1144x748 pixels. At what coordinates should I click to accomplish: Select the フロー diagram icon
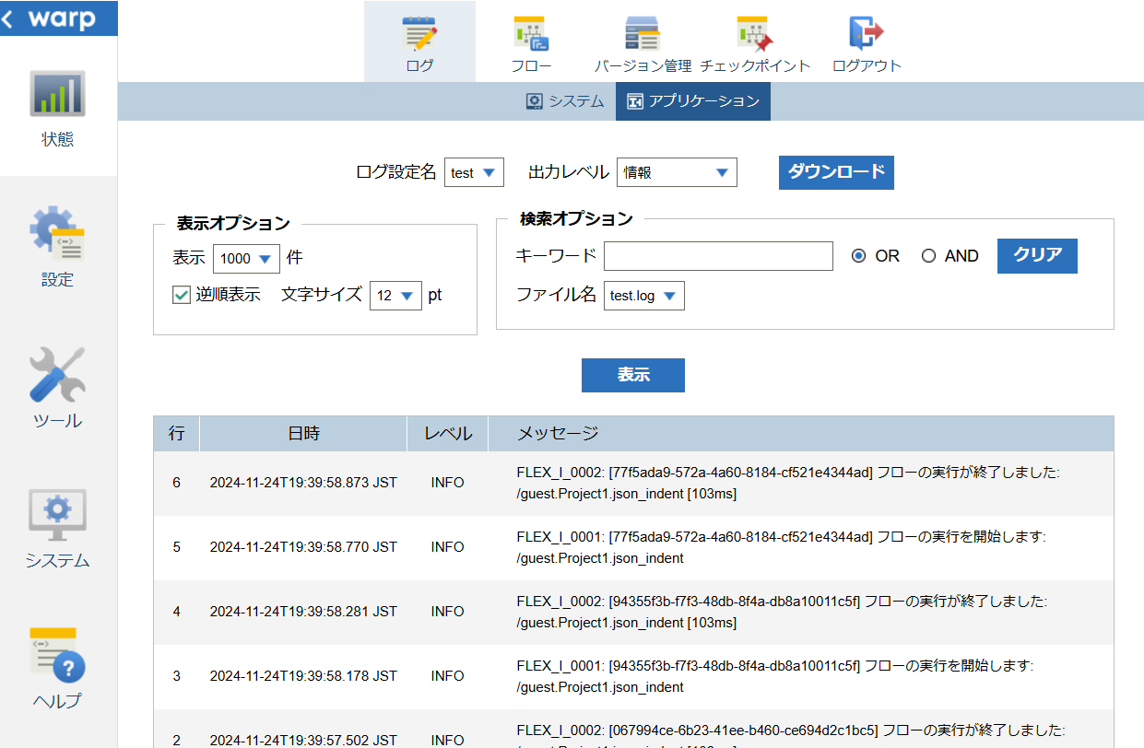[531, 33]
